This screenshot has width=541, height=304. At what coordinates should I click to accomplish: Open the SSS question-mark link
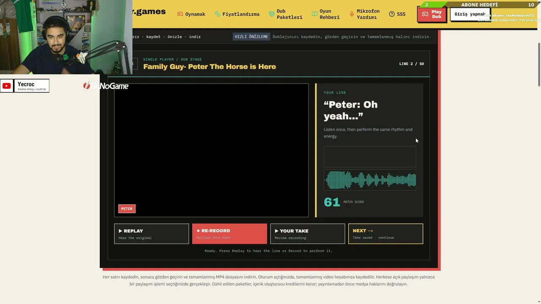point(397,14)
